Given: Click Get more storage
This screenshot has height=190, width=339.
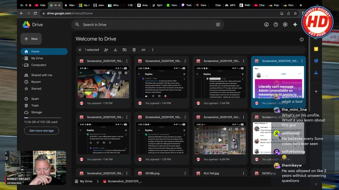Looking at the screenshot, I should (42, 131).
